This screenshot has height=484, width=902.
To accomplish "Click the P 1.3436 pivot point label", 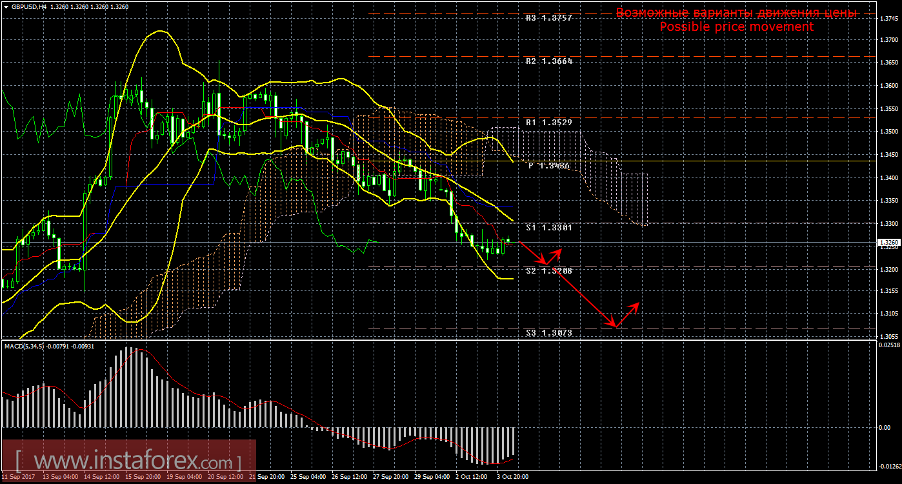I will tap(549, 166).
